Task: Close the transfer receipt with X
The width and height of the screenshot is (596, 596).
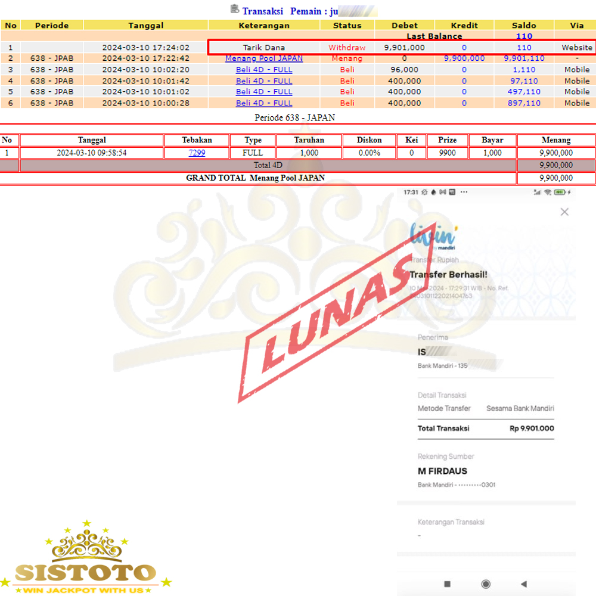Action: (x=564, y=212)
